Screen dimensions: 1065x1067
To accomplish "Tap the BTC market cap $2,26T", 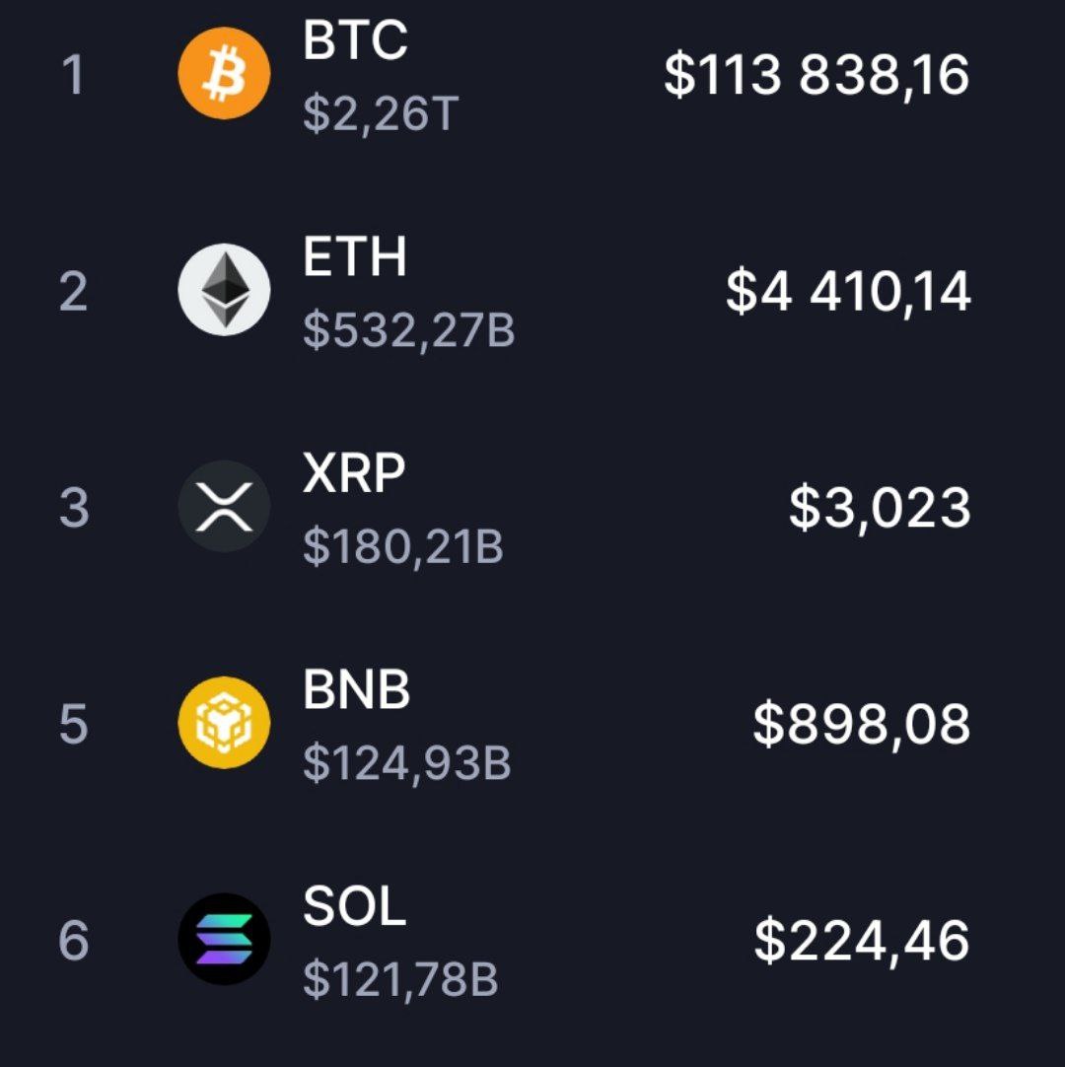I will [381, 114].
